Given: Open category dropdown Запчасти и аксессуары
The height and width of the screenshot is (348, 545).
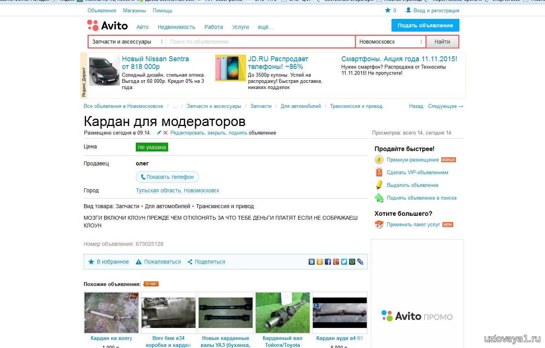Looking at the screenshot, I should (x=127, y=42).
